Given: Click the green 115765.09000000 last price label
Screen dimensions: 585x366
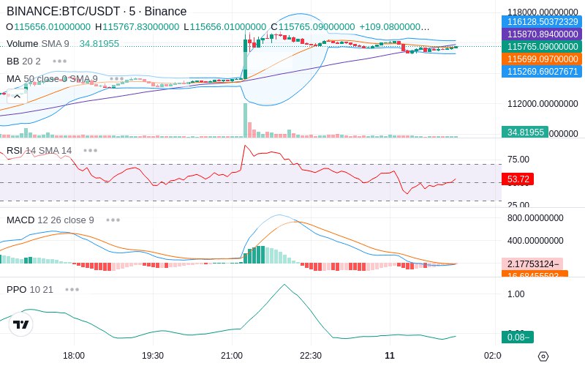Looking at the screenshot, I should click(542, 47).
